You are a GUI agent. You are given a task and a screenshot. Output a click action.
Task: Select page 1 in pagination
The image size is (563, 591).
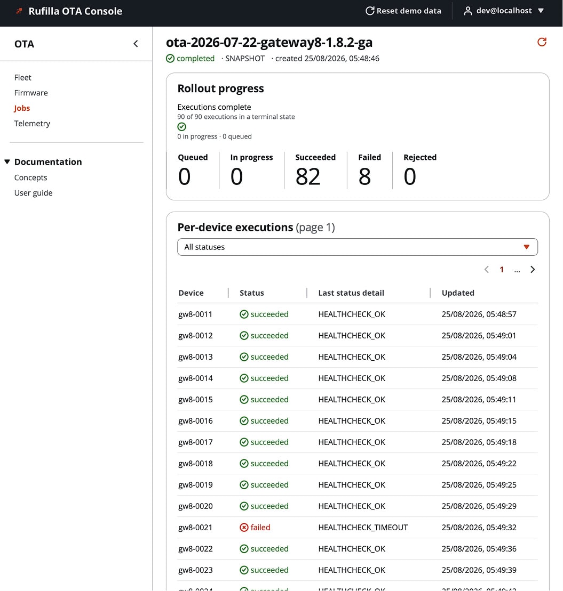point(502,270)
